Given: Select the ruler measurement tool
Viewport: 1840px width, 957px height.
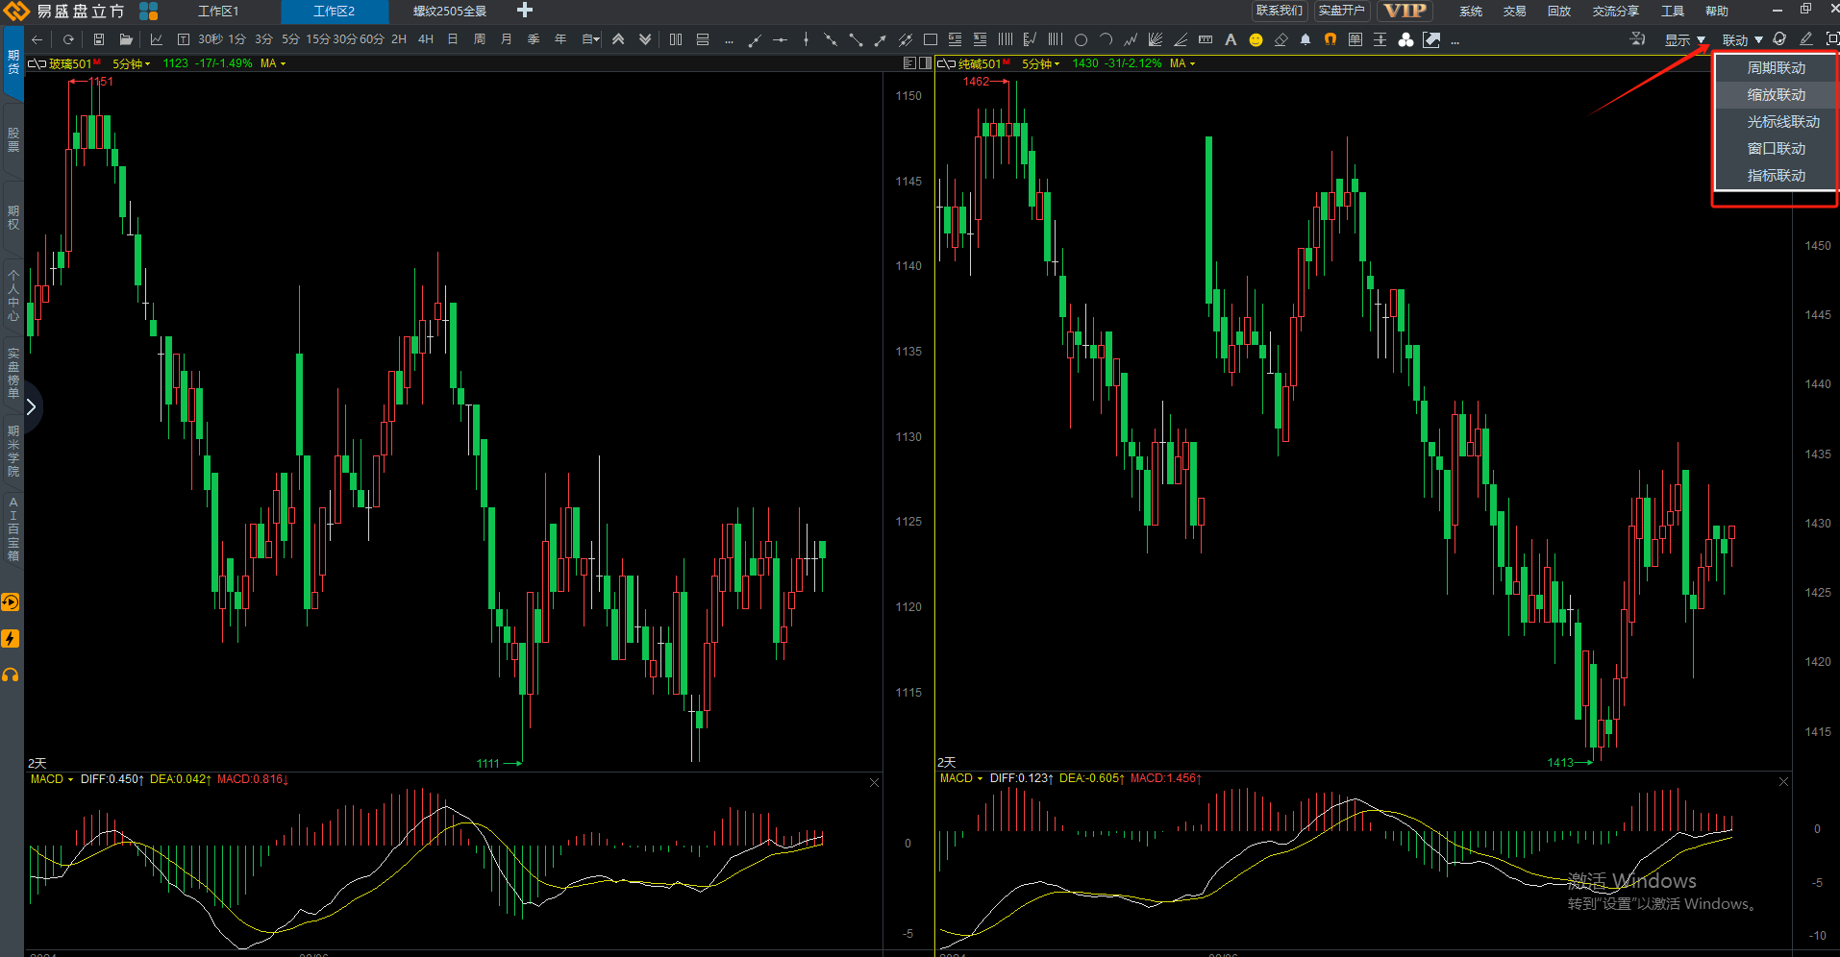Looking at the screenshot, I should pos(1206,39).
